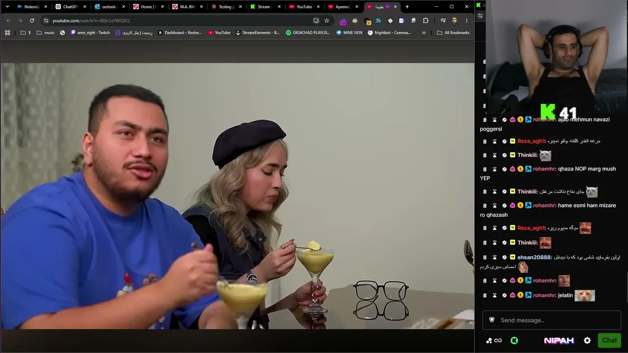
Task: Open the StreamElements bookmark
Action: pyautogui.click(x=258, y=33)
